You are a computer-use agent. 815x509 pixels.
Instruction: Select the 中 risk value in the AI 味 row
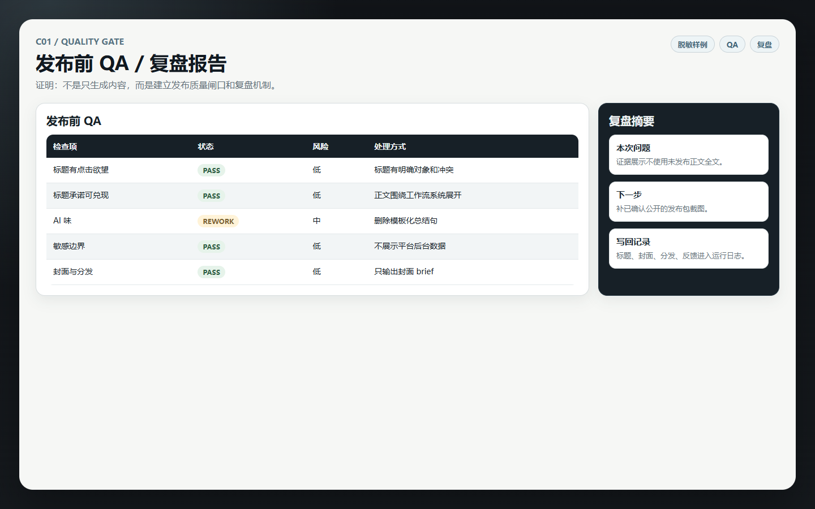[x=317, y=221]
